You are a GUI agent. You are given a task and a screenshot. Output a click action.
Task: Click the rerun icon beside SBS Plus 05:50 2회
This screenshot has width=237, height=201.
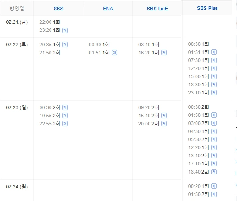pyautogui.click(x=214, y=140)
